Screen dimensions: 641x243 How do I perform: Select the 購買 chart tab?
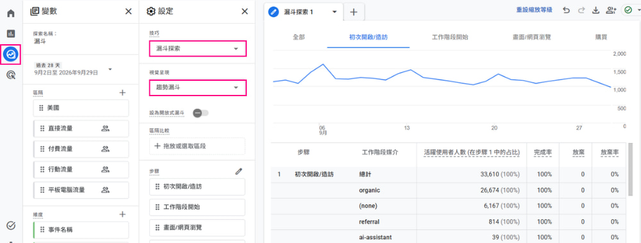[x=601, y=37]
